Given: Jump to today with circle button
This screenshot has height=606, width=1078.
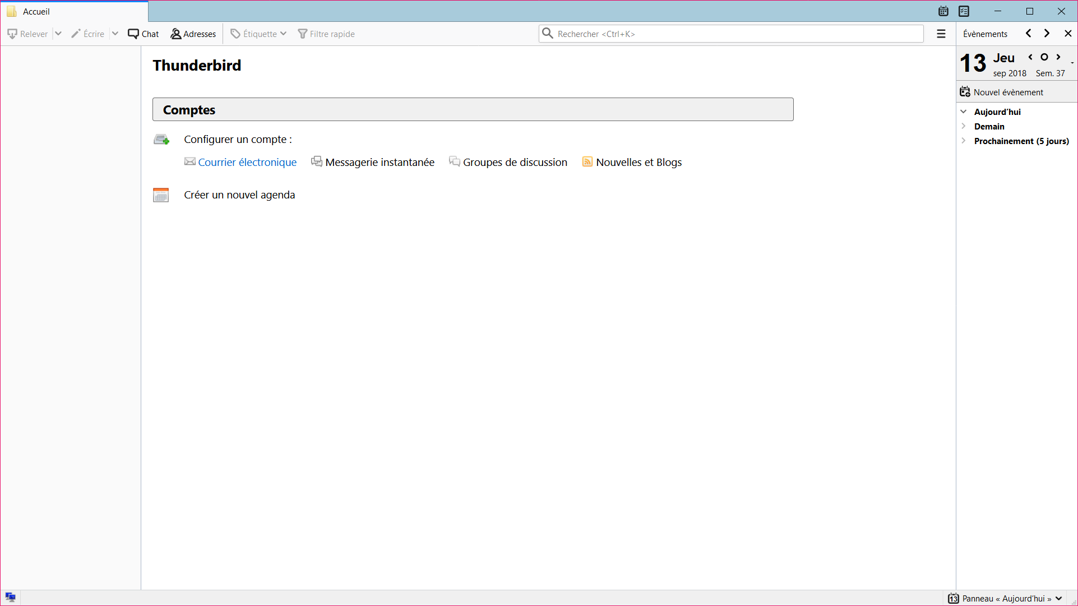Looking at the screenshot, I should pyautogui.click(x=1044, y=57).
